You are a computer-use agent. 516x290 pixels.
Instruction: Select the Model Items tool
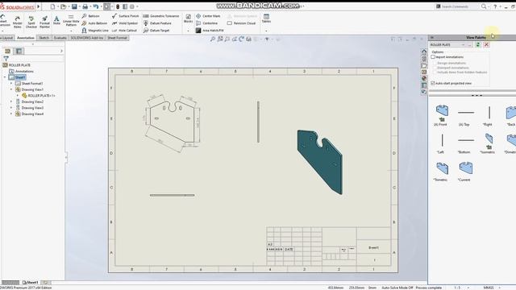coord(17,22)
